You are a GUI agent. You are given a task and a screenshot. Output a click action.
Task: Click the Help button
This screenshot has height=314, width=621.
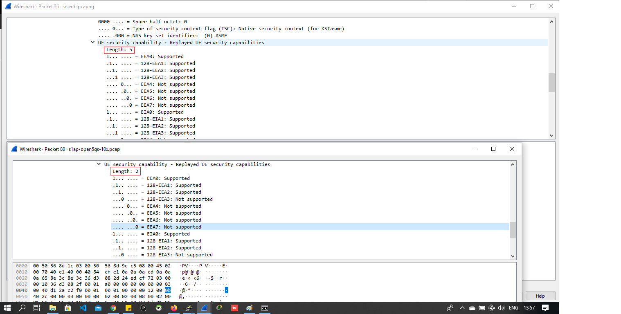click(540, 296)
